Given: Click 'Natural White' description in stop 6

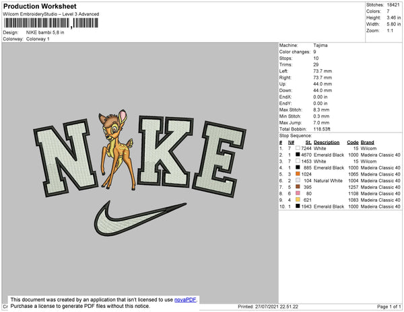Looking at the screenshot, I should [328, 181].
